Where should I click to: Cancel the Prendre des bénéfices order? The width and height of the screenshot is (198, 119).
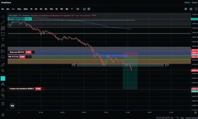click(x=43, y=89)
